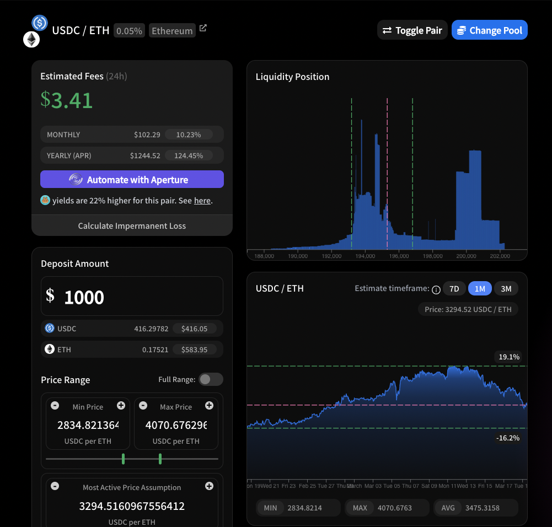Switch to the 3M timeframe tab
Screen dimensions: 552x527
coord(506,288)
